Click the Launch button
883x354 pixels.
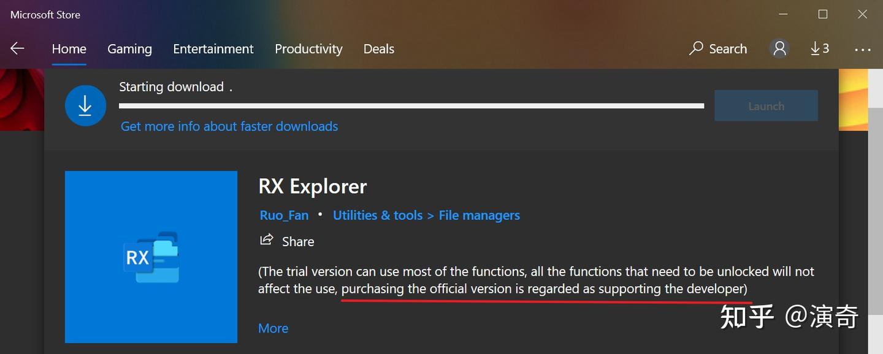[x=766, y=105]
